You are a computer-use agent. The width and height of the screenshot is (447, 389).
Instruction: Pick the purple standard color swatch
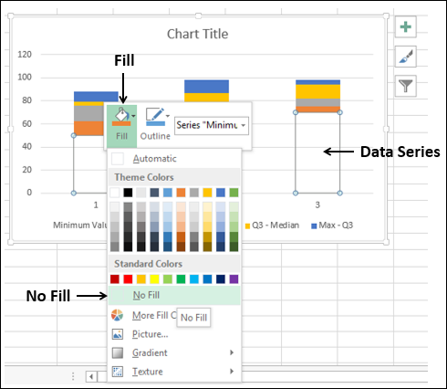(x=234, y=279)
